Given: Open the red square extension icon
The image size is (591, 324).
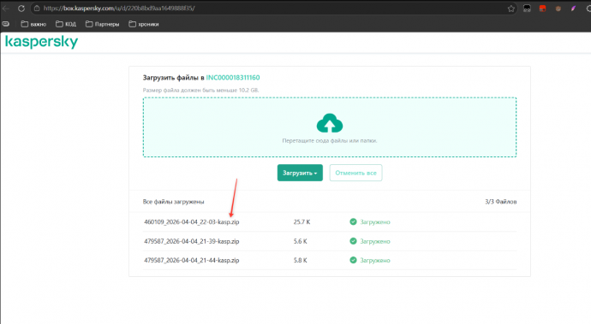Looking at the screenshot, I should click(x=542, y=9).
